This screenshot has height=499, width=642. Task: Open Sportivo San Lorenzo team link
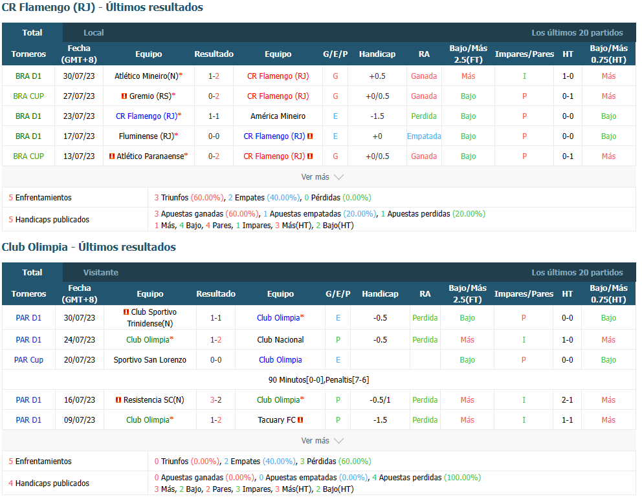[150, 360]
